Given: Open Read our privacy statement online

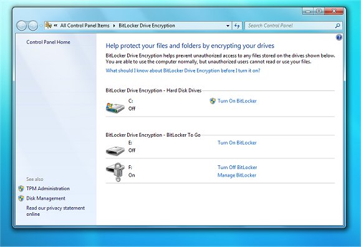Looking at the screenshot, I should tap(55, 211).
